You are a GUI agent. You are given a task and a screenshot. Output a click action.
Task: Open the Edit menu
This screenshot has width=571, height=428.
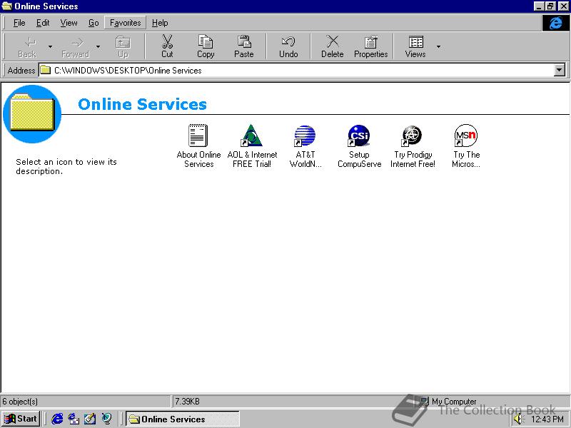pos(43,23)
